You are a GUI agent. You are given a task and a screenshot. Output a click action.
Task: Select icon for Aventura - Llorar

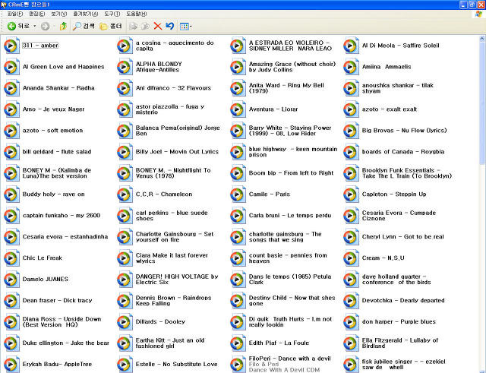[x=238, y=109]
